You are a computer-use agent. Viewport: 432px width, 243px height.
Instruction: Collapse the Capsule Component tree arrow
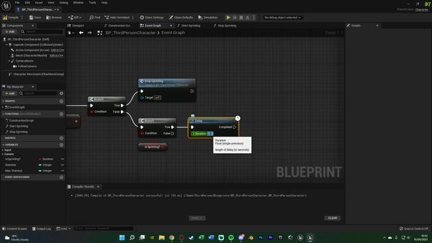click(x=7, y=45)
